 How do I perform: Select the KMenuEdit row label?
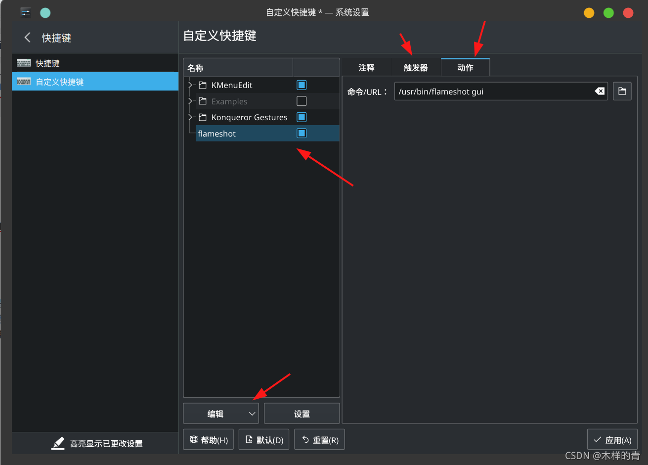click(232, 85)
